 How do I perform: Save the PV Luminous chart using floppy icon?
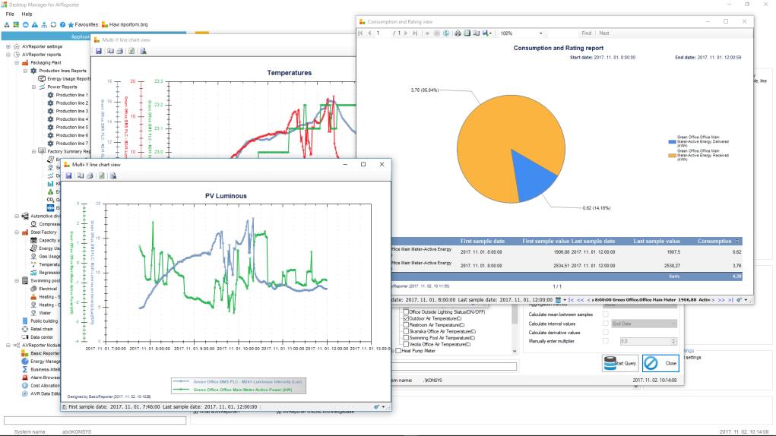(x=68, y=176)
